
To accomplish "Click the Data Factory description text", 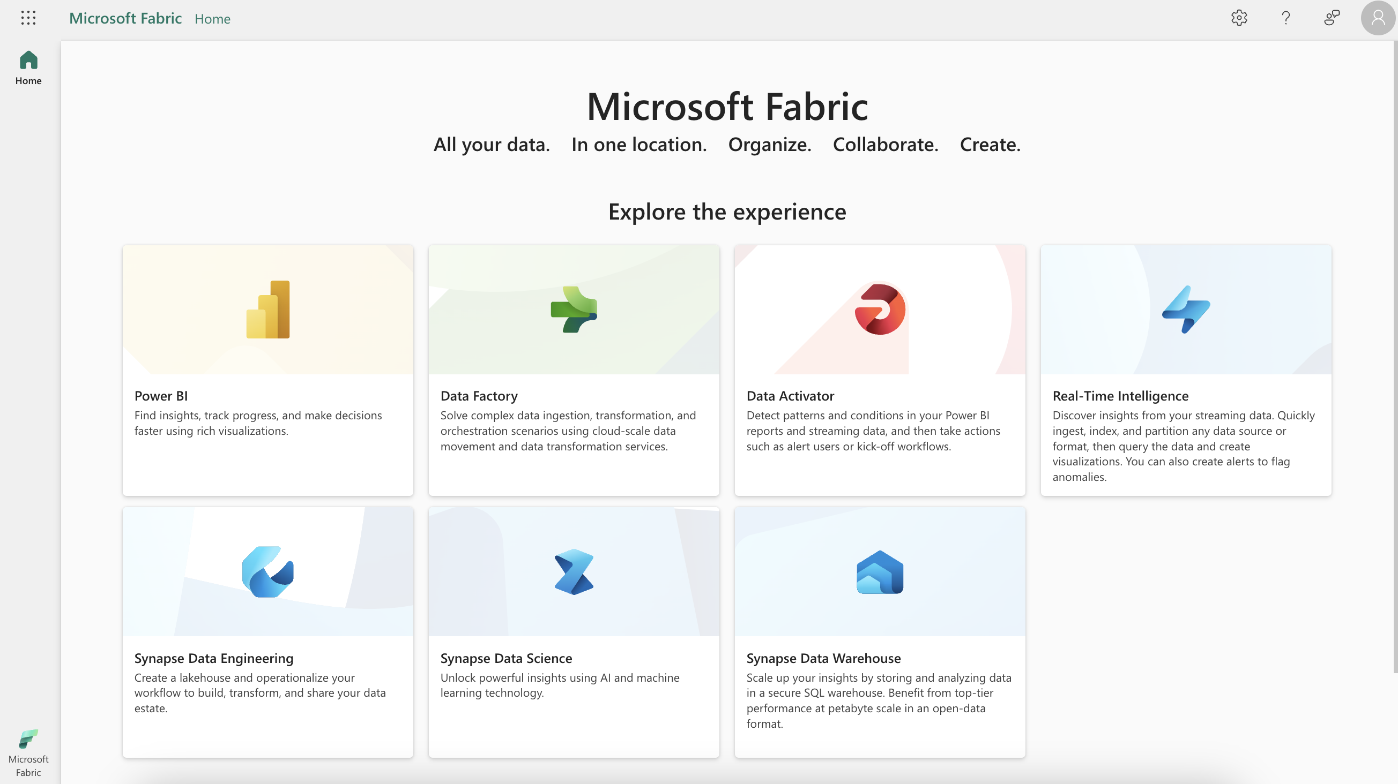I will 568,431.
